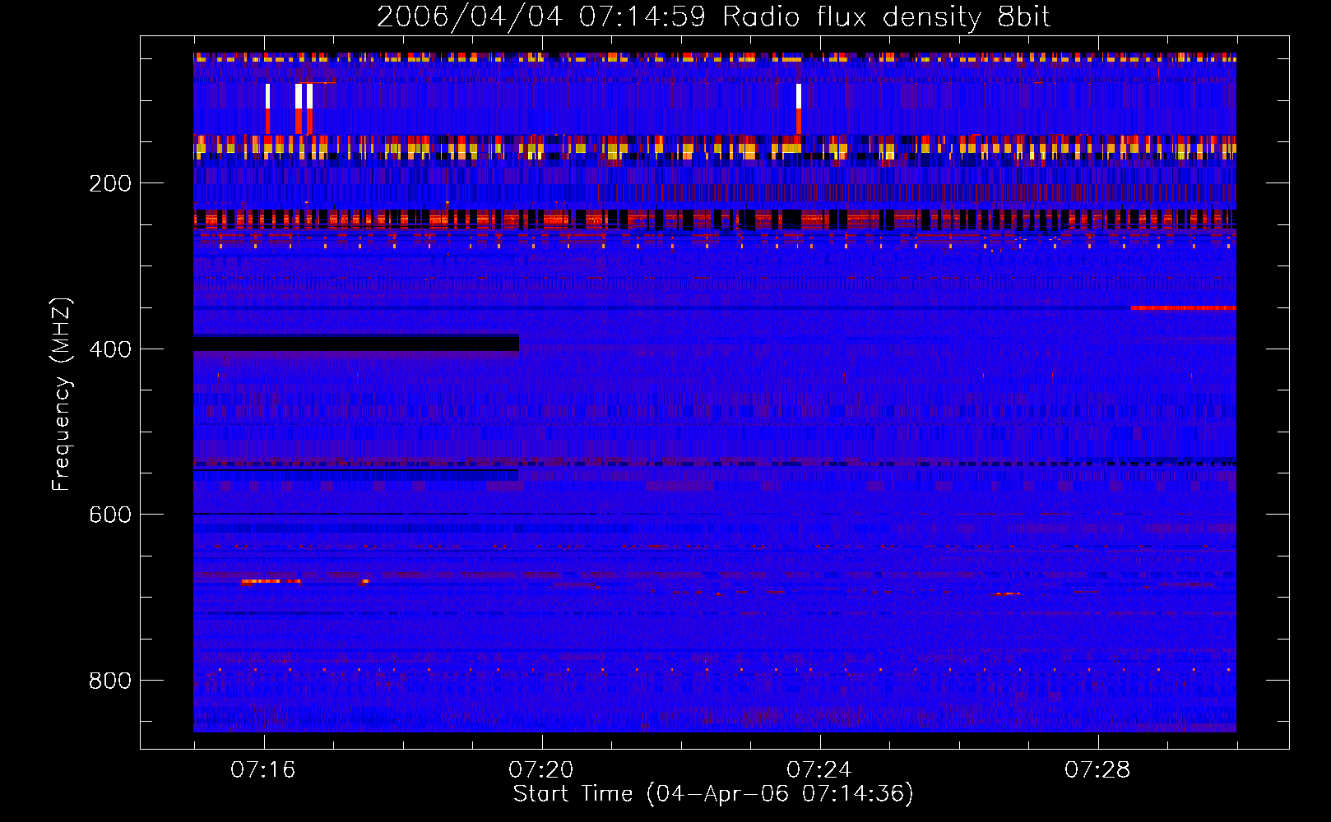Pick the red line near 350 MHz at right
Image resolution: width=1331 pixels, height=822 pixels.
(1183, 307)
